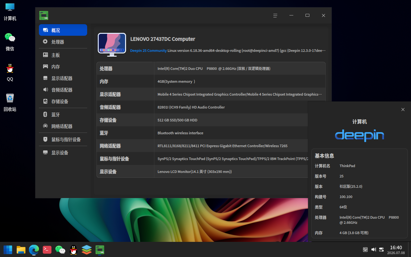This screenshot has height=257, width=411.
Task: Open the device manager hamburger menu
Action: pyautogui.click(x=275, y=15)
